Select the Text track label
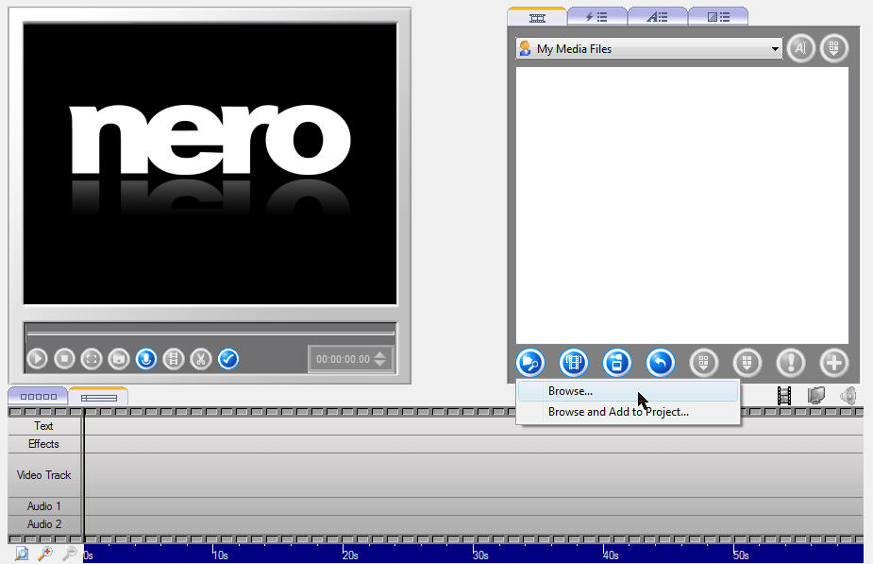Viewport: 873px width, 564px height. pos(44,426)
